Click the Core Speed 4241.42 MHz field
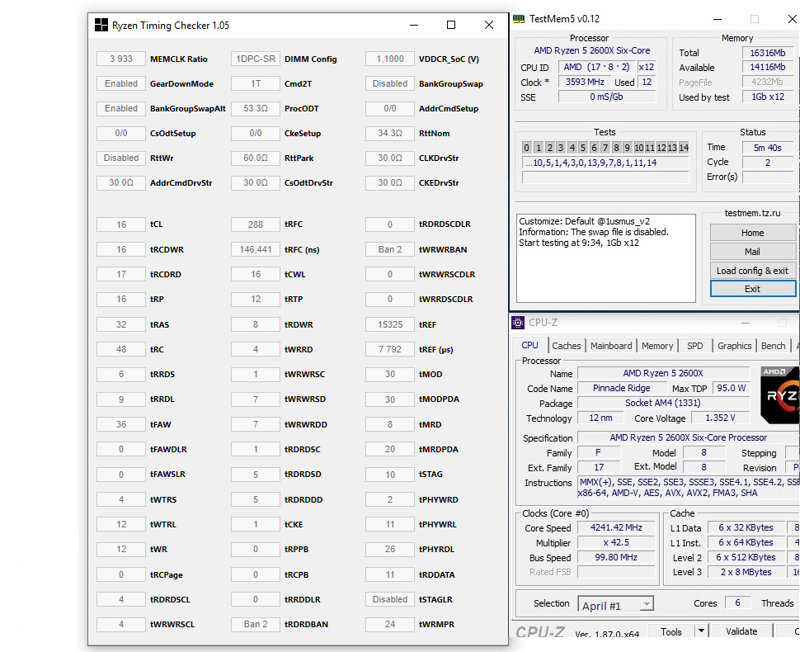Screen dimensions: 800x652 coord(616,527)
